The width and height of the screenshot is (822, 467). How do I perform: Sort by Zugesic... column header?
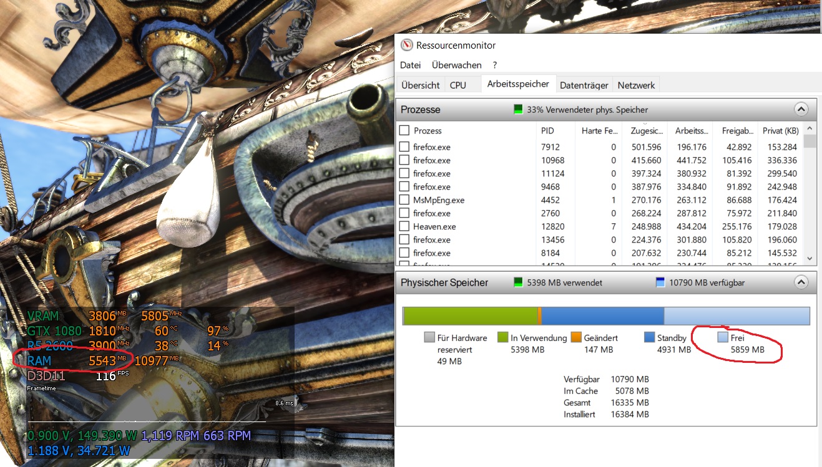point(647,130)
